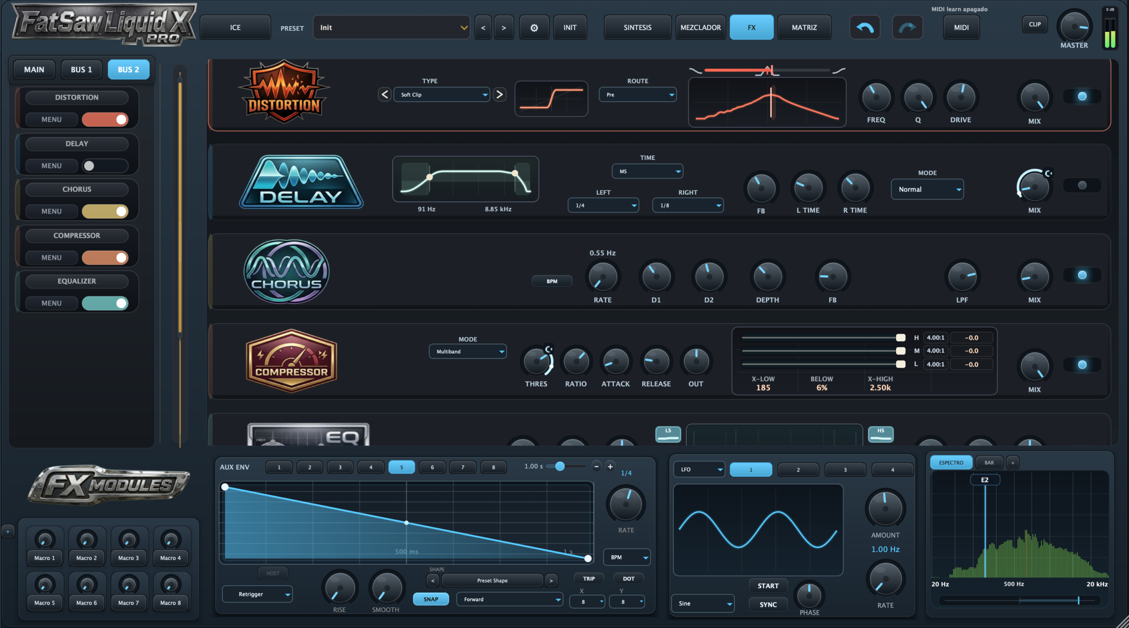Switch to SINTESIS tab
Viewport: 1129px width, 628px height.
coord(637,27)
